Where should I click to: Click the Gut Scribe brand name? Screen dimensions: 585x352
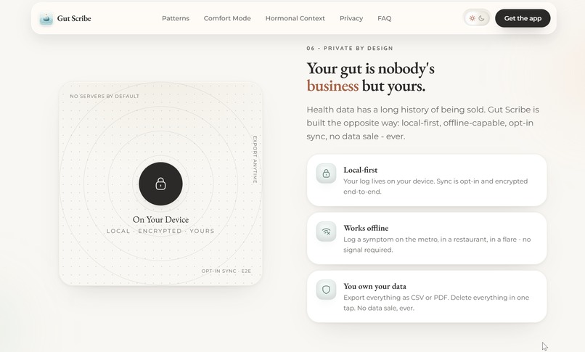(x=74, y=18)
